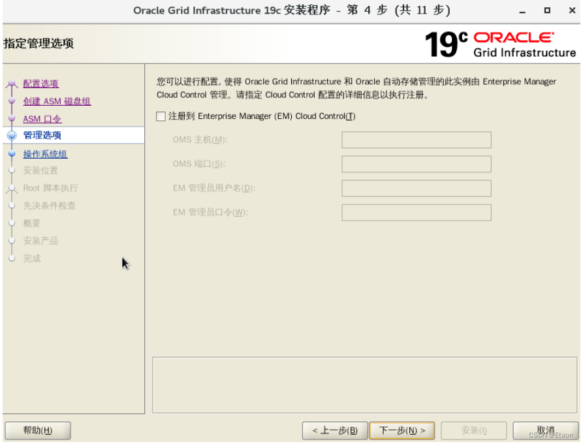Screen dimensions: 583x444
Task: Close the installer window
Action: [572, 10]
